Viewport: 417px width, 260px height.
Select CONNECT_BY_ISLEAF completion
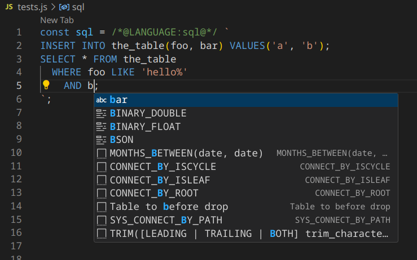pyautogui.click(x=153, y=180)
